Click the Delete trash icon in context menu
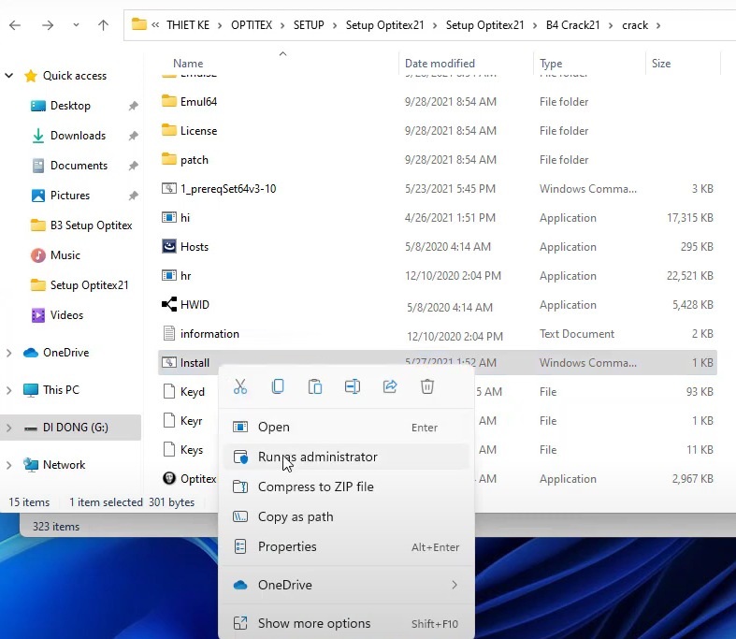Screen dimensions: 736x639 [427, 386]
